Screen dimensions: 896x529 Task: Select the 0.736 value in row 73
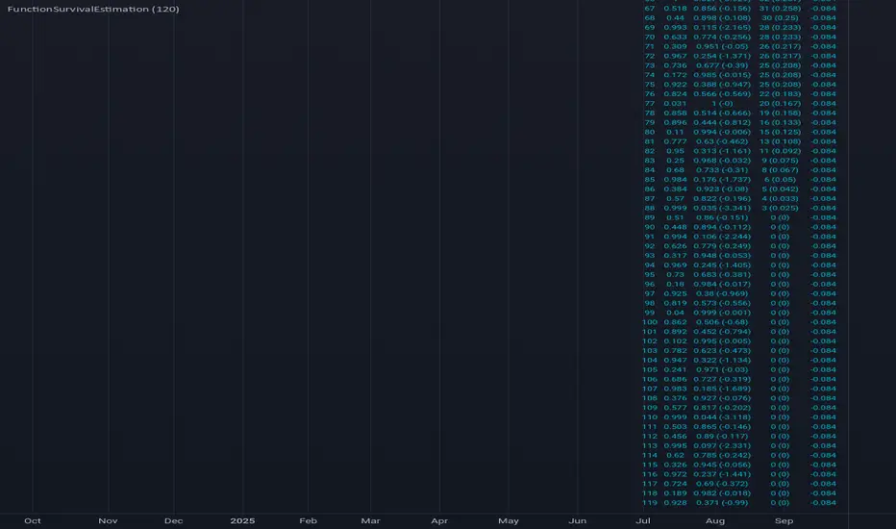point(676,65)
